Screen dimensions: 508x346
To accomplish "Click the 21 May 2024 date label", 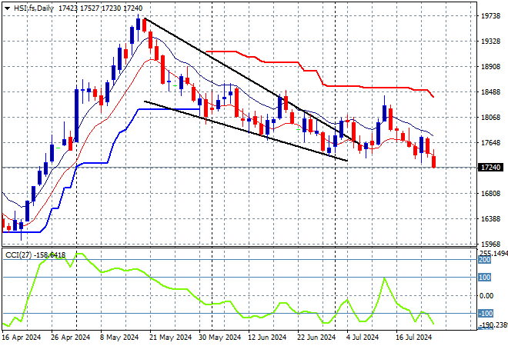I will point(170,338).
